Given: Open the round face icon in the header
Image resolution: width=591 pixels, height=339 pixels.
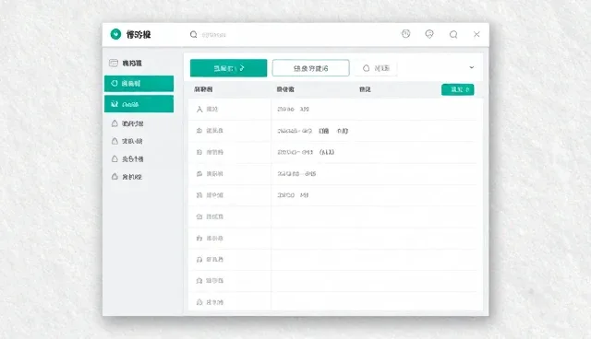Looking at the screenshot, I should (405, 34).
